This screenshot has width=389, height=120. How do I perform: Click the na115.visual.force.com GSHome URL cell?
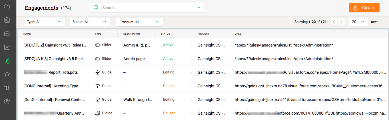[x=310, y=100]
